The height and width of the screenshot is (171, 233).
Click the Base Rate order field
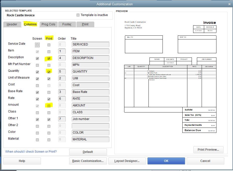62,92
